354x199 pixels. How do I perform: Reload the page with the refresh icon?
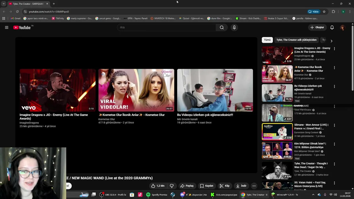pyautogui.click(x=17, y=12)
